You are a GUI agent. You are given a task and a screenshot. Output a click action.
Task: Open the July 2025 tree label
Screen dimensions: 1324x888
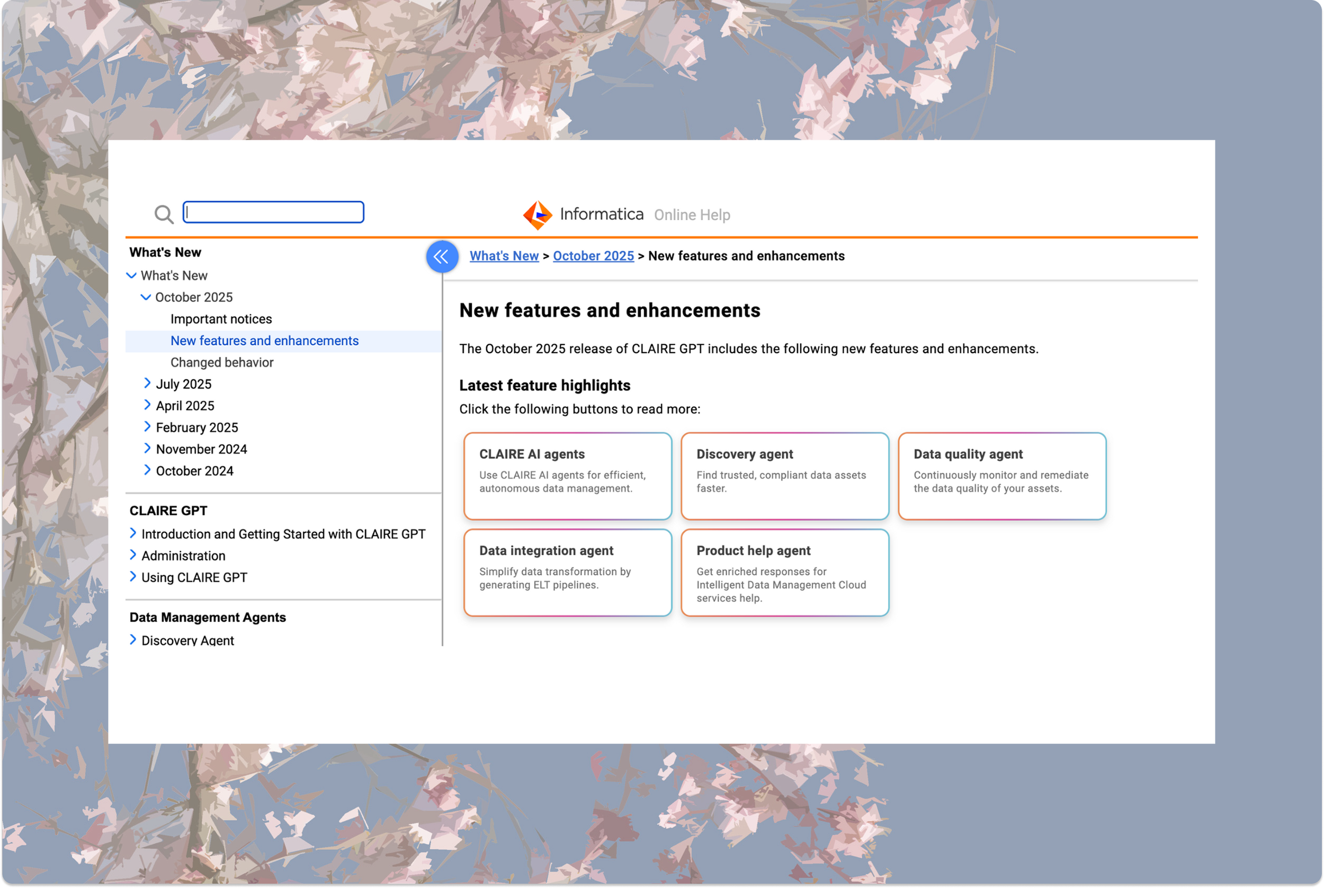pyautogui.click(x=183, y=384)
